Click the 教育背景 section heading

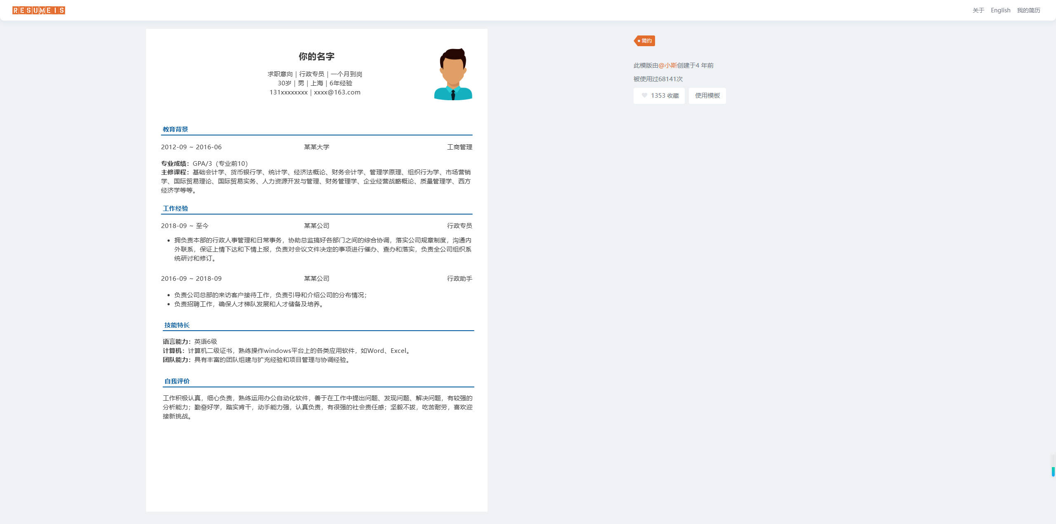tap(175, 129)
